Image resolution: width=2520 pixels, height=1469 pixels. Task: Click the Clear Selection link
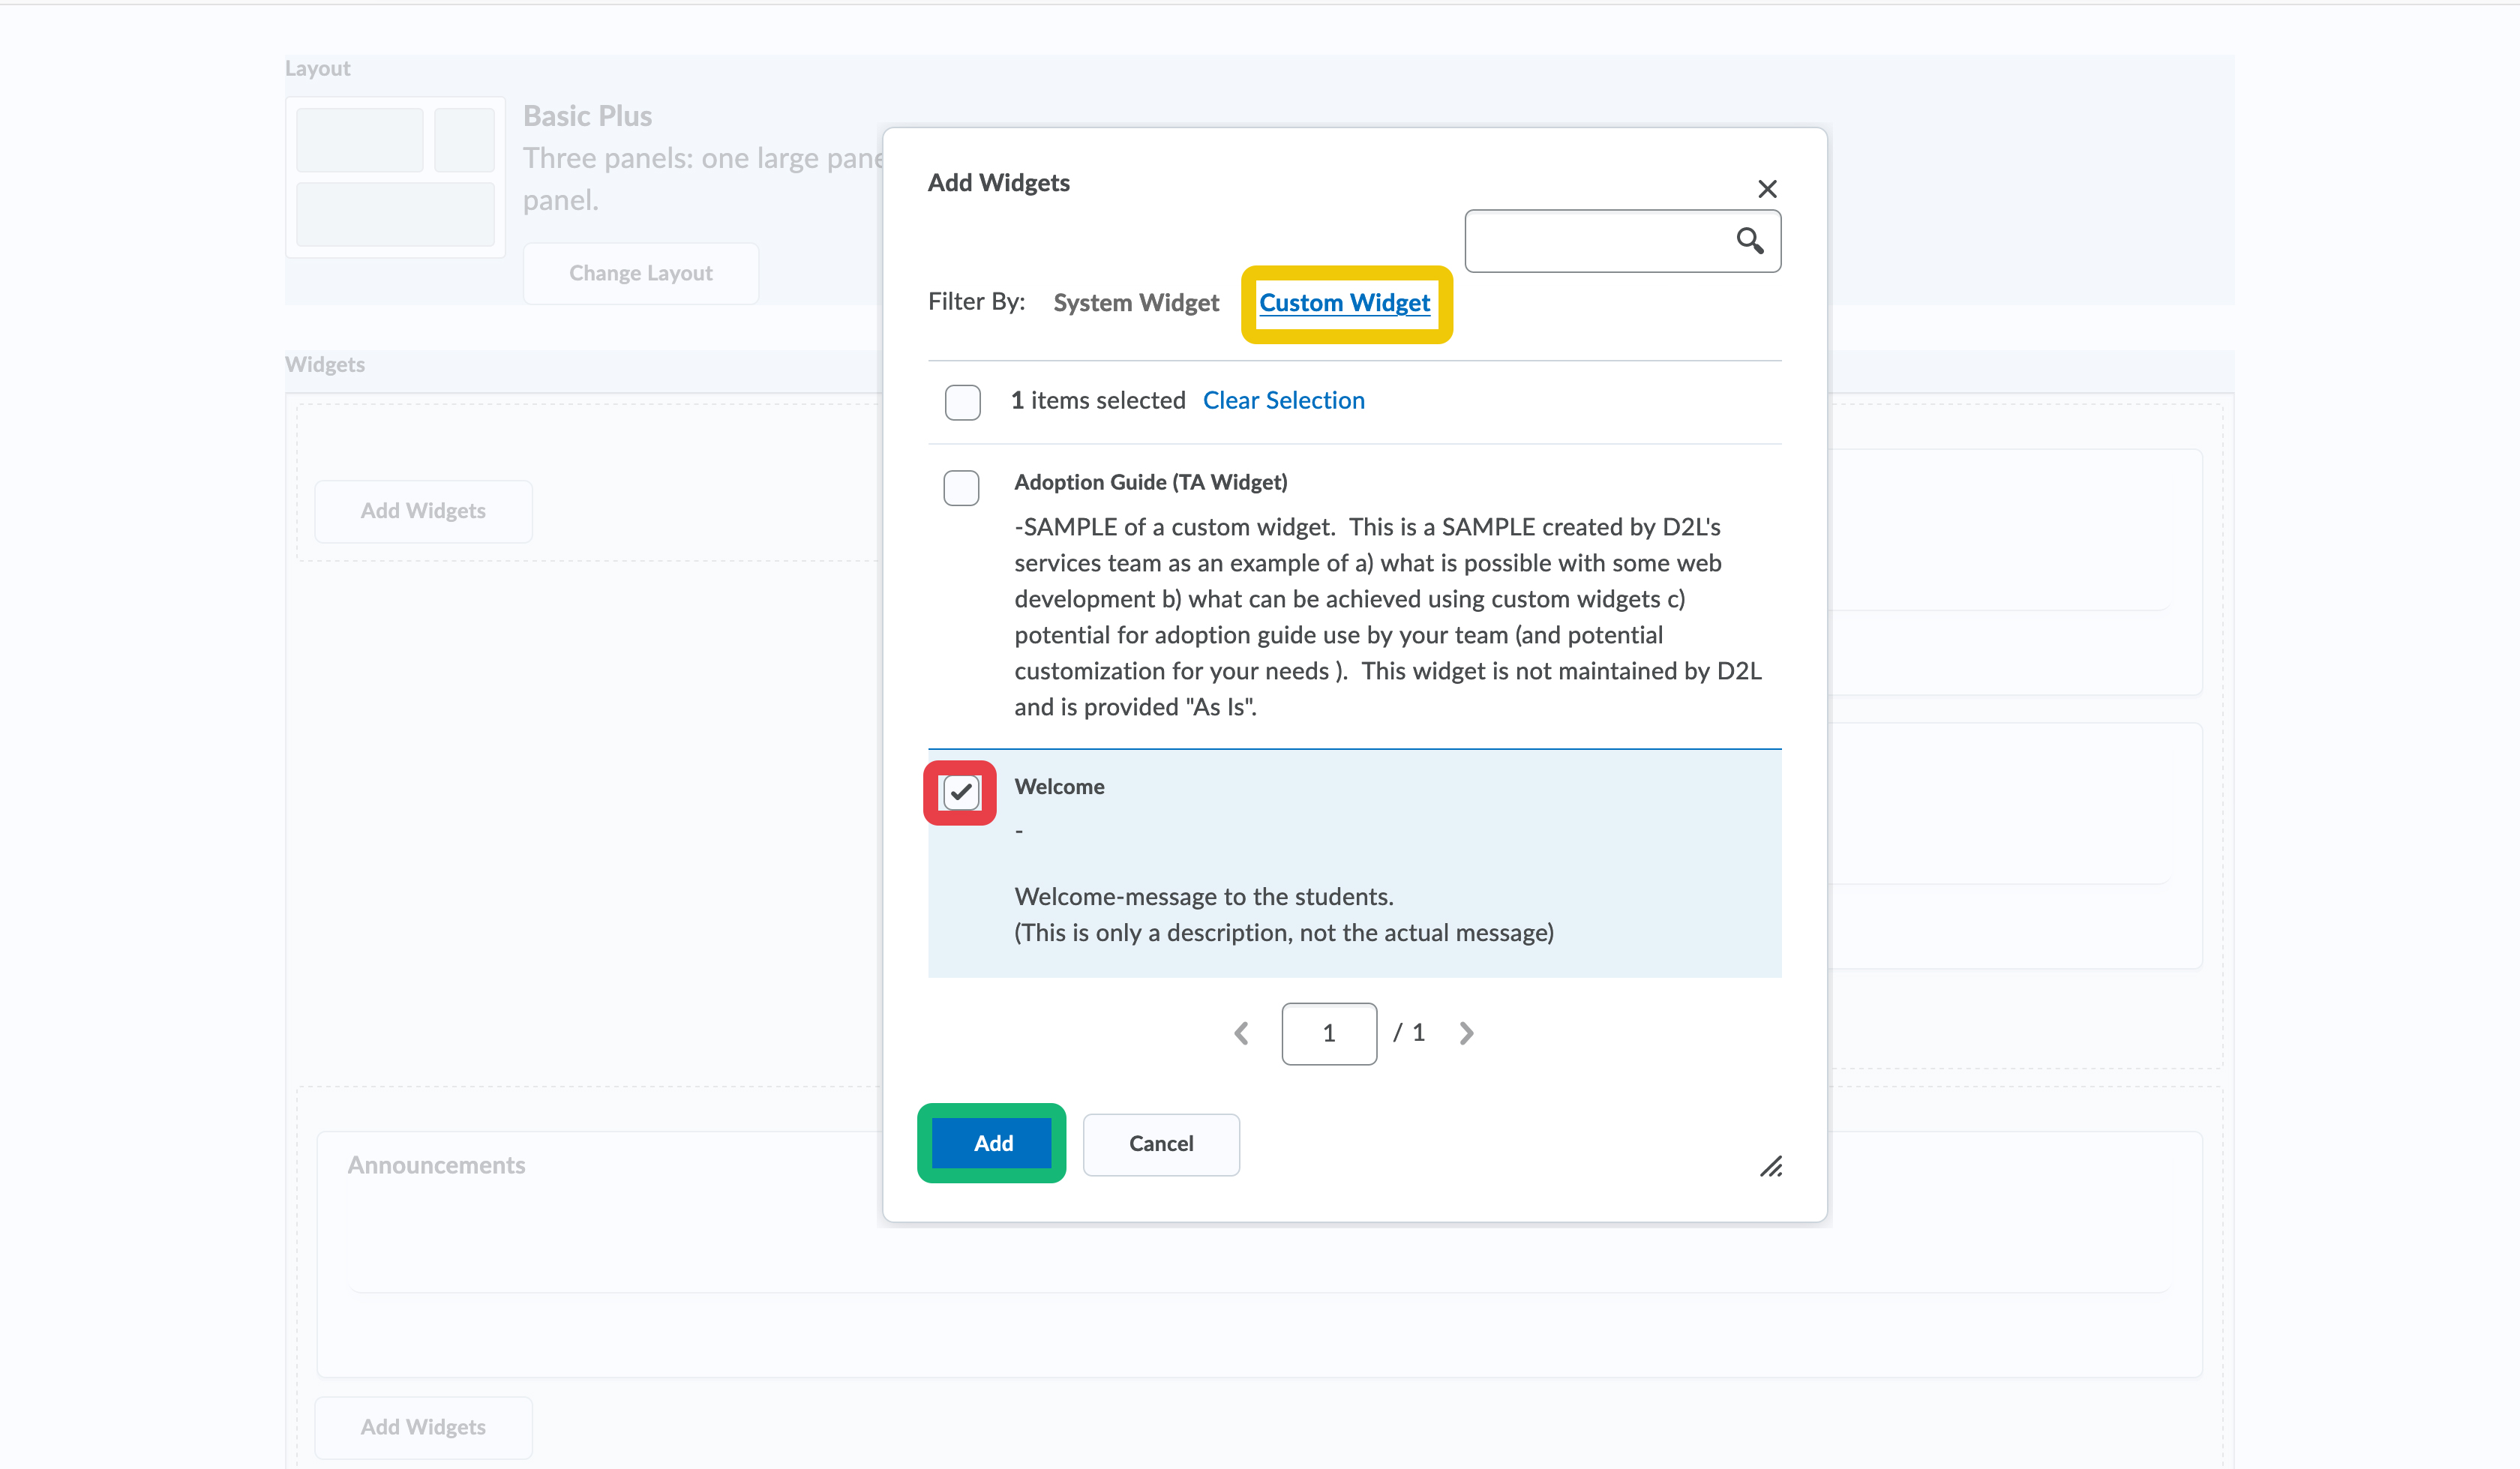(x=1283, y=400)
